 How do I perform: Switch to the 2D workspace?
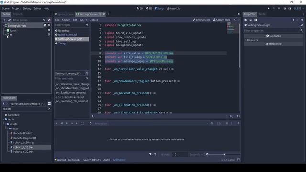(140, 8)
